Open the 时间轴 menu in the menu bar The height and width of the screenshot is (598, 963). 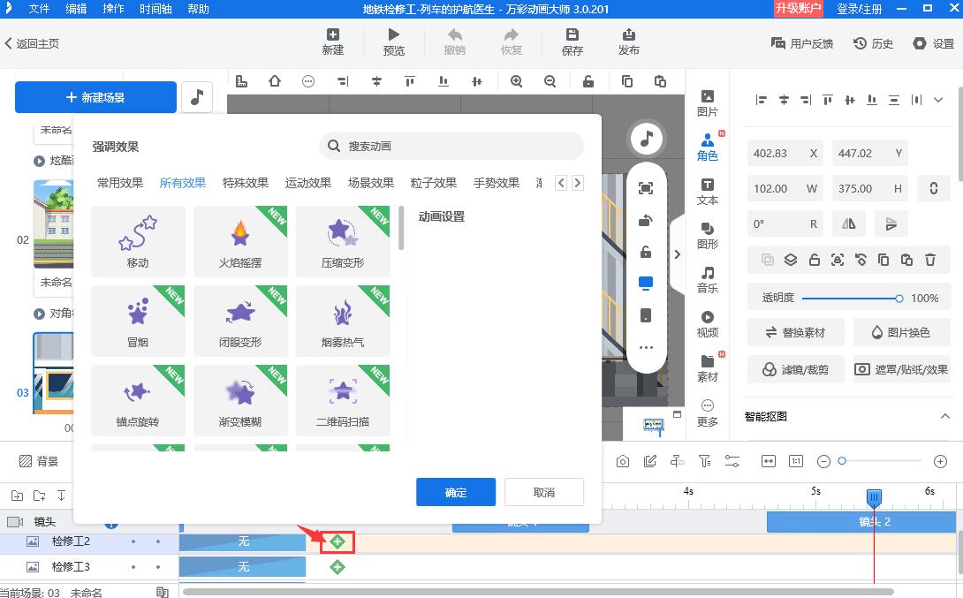pyautogui.click(x=155, y=10)
